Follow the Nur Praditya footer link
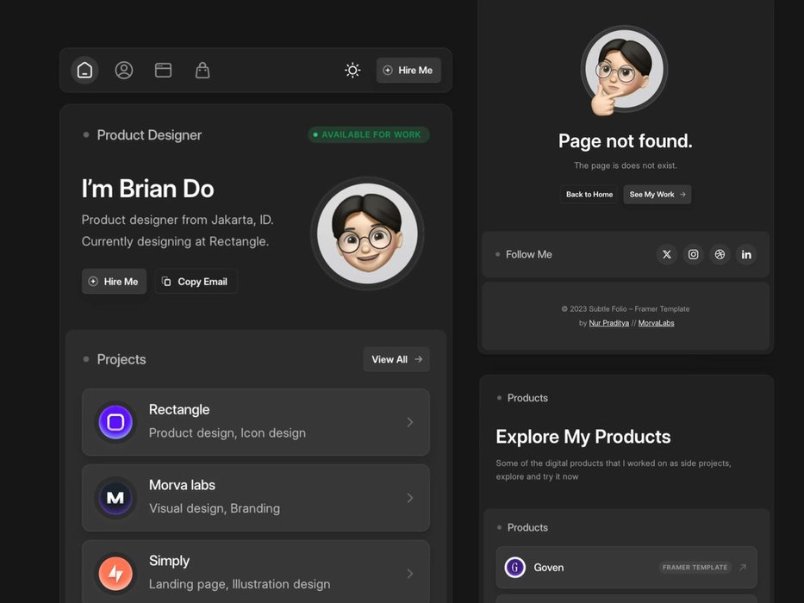The height and width of the screenshot is (603, 804). [x=608, y=323]
